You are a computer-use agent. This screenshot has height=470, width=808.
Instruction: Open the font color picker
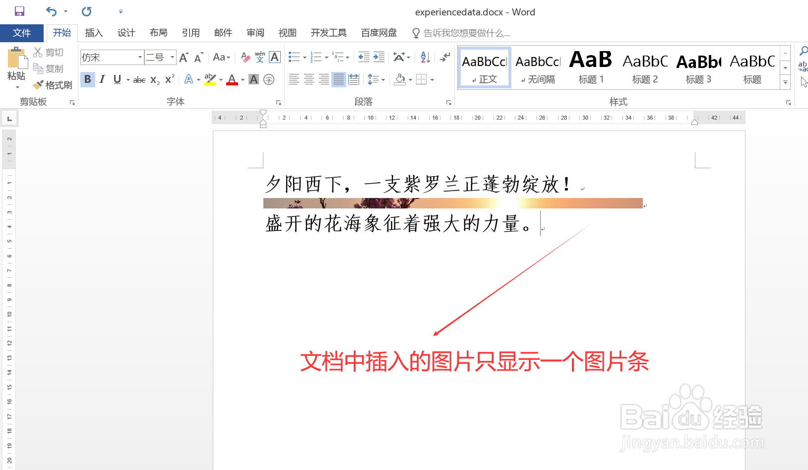(x=232, y=79)
